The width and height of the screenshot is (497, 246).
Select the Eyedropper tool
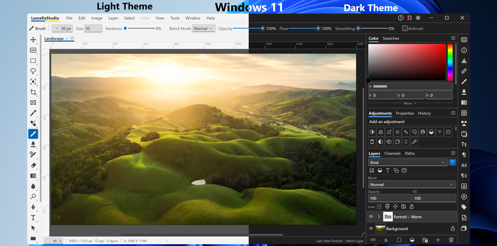[x=33, y=113]
